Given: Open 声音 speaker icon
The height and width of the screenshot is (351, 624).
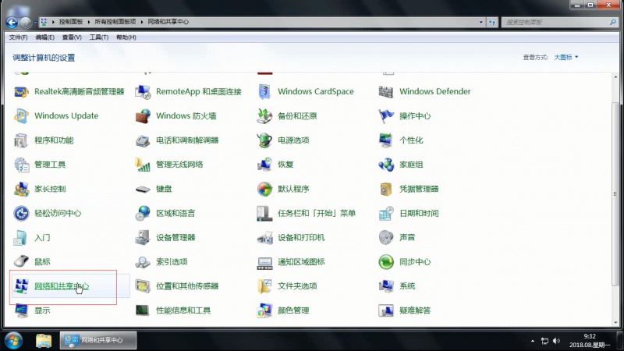Looking at the screenshot, I should [386, 238].
